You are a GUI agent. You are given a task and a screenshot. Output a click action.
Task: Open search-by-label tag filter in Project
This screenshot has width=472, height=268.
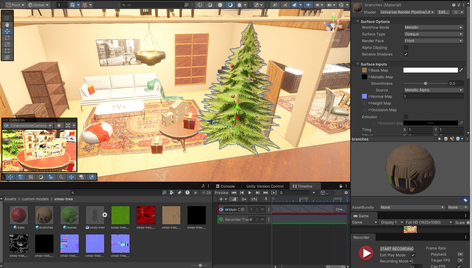(180, 193)
